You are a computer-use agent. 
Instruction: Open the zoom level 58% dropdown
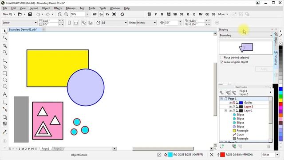click(87, 14)
